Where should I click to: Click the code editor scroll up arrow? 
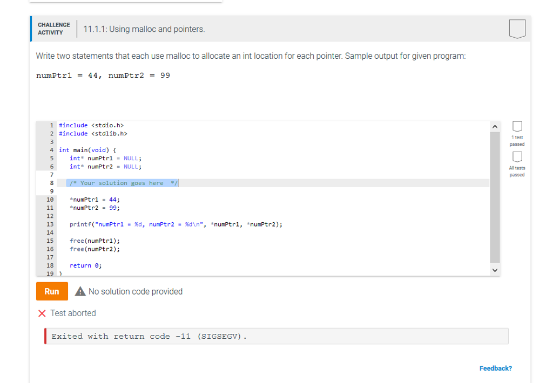point(495,126)
